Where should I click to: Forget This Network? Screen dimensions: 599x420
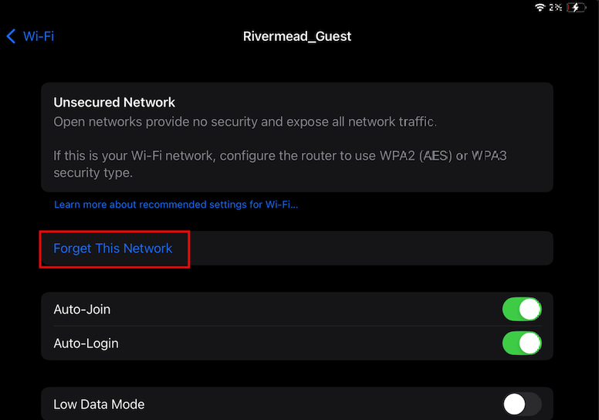(113, 249)
